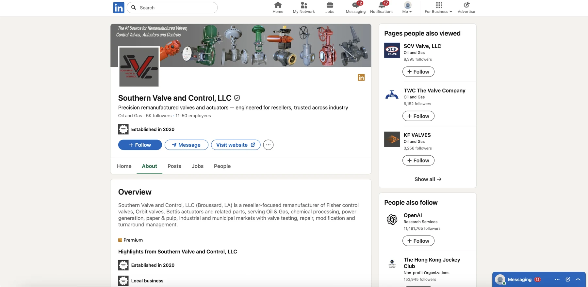Open the LinkedIn logo home link
Image resolution: width=588 pixels, height=287 pixels.
(119, 7)
